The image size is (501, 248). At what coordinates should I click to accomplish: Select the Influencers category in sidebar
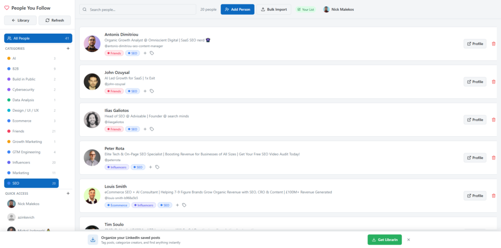pos(21,163)
